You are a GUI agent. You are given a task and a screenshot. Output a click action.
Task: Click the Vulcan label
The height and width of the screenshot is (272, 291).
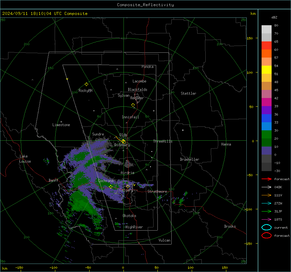point(165,240)
